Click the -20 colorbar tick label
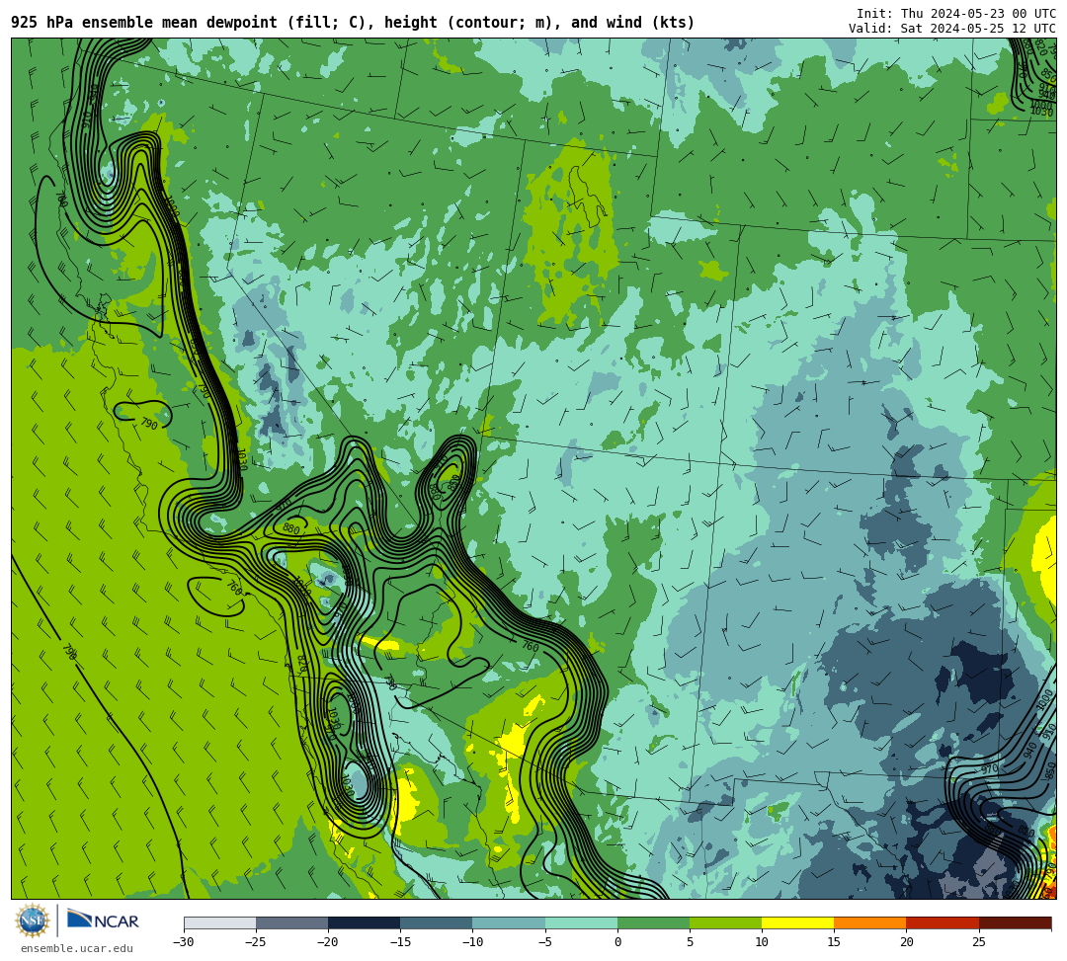1067x961 pixels. [x=328, y=942]
